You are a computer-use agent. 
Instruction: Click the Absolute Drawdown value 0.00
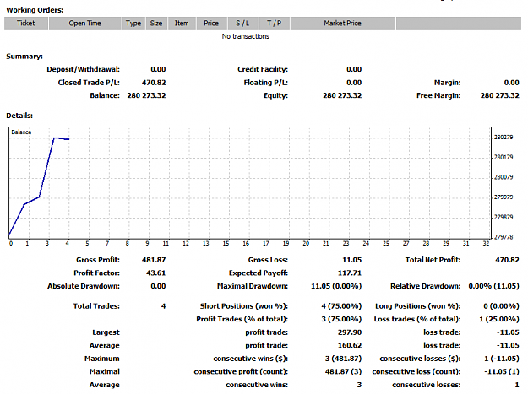coord(158,286)
